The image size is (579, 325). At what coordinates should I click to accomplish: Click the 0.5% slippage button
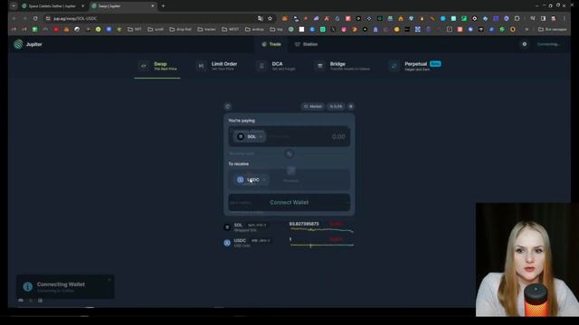click(336, 107)
